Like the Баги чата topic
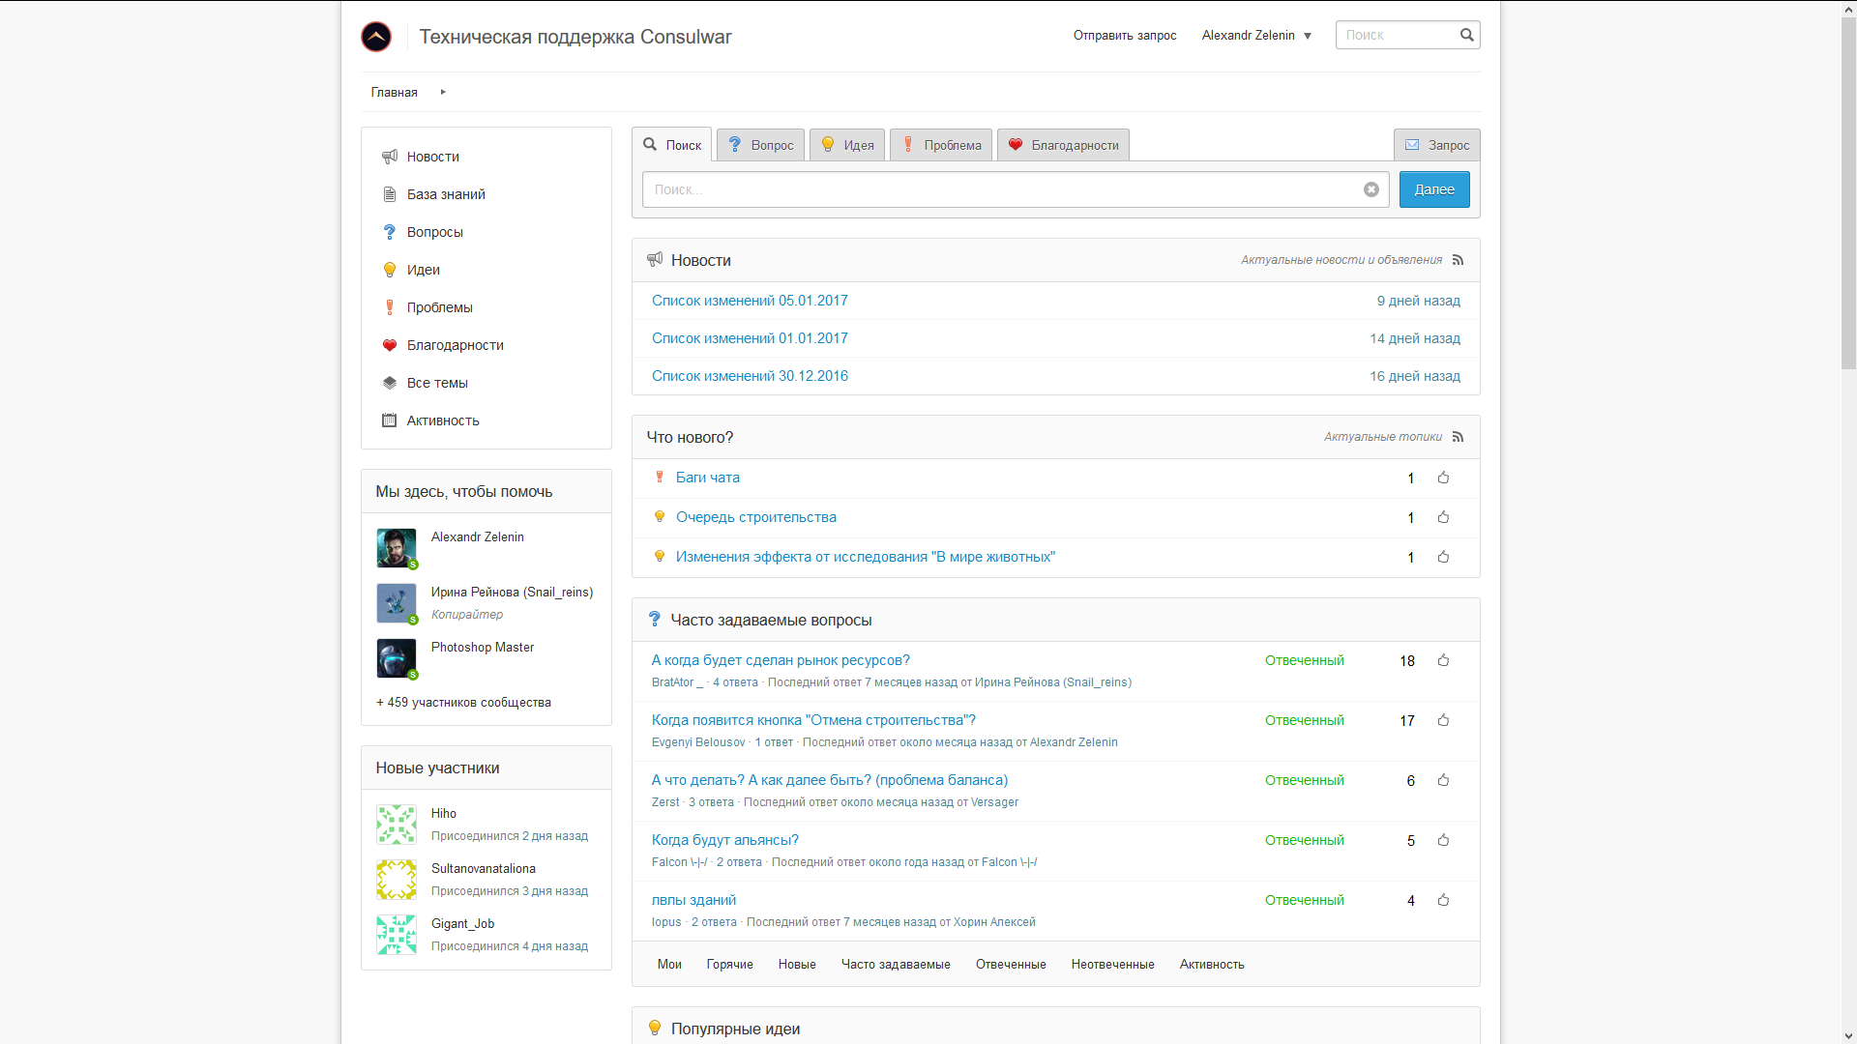Viewport: 1857px width, 1044px height. [x=1443, y=478]
